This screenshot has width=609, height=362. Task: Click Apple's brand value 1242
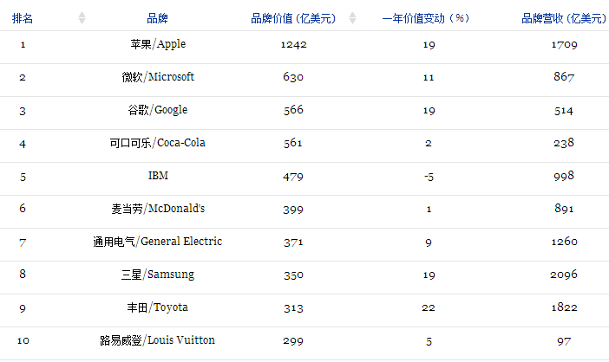pos(293,44)
